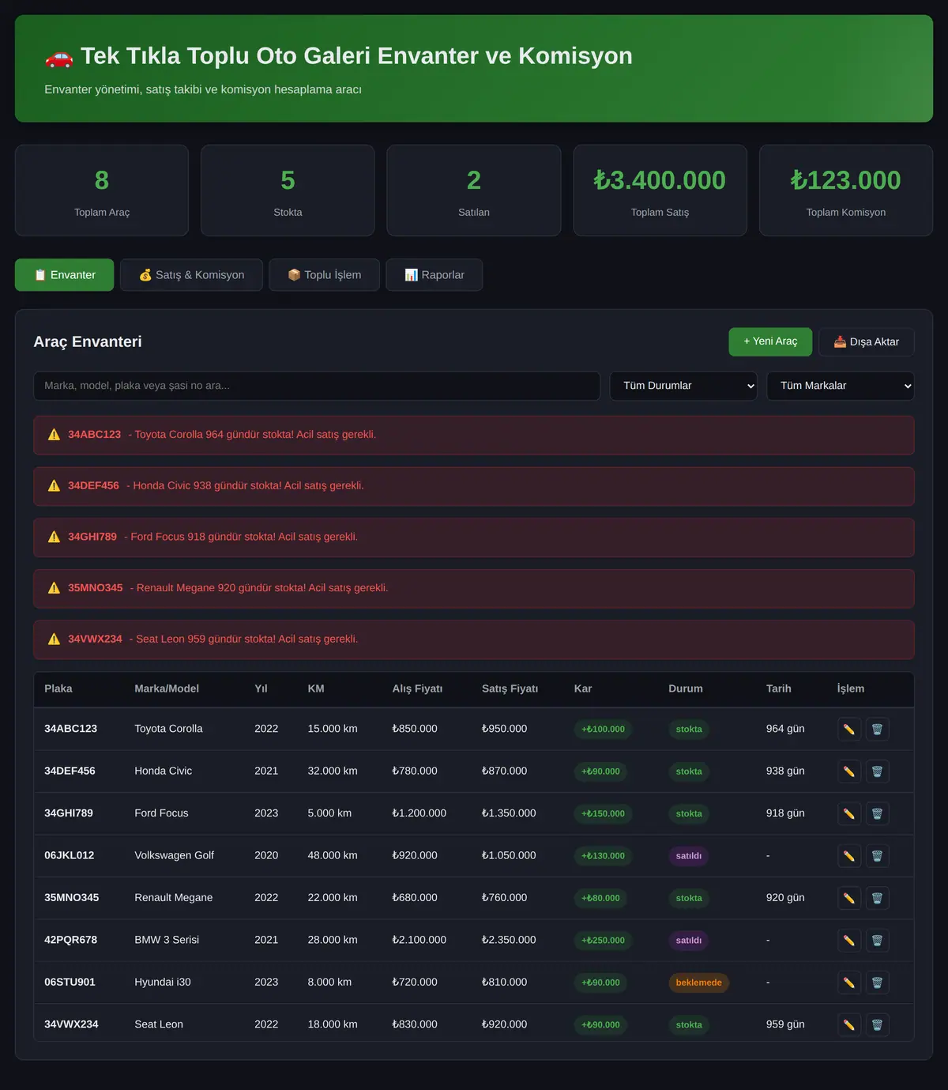Screen dimensions: 948x1090
Task: Open the Satış & Komisyon tab
Action: tap(191, 275)
